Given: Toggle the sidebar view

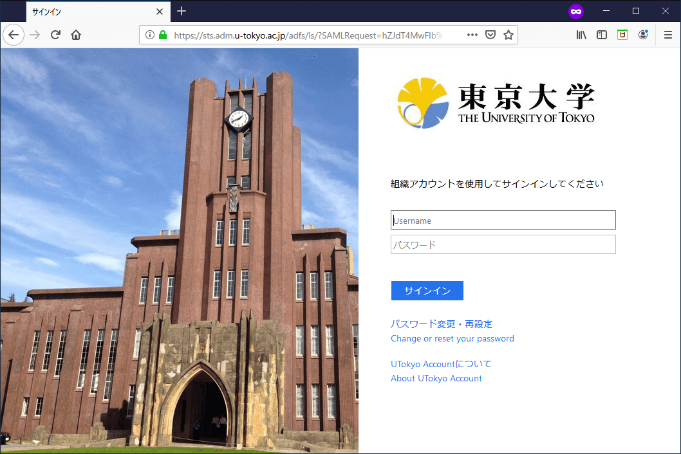Looking at the screenshot, I should tap(602, 35).
